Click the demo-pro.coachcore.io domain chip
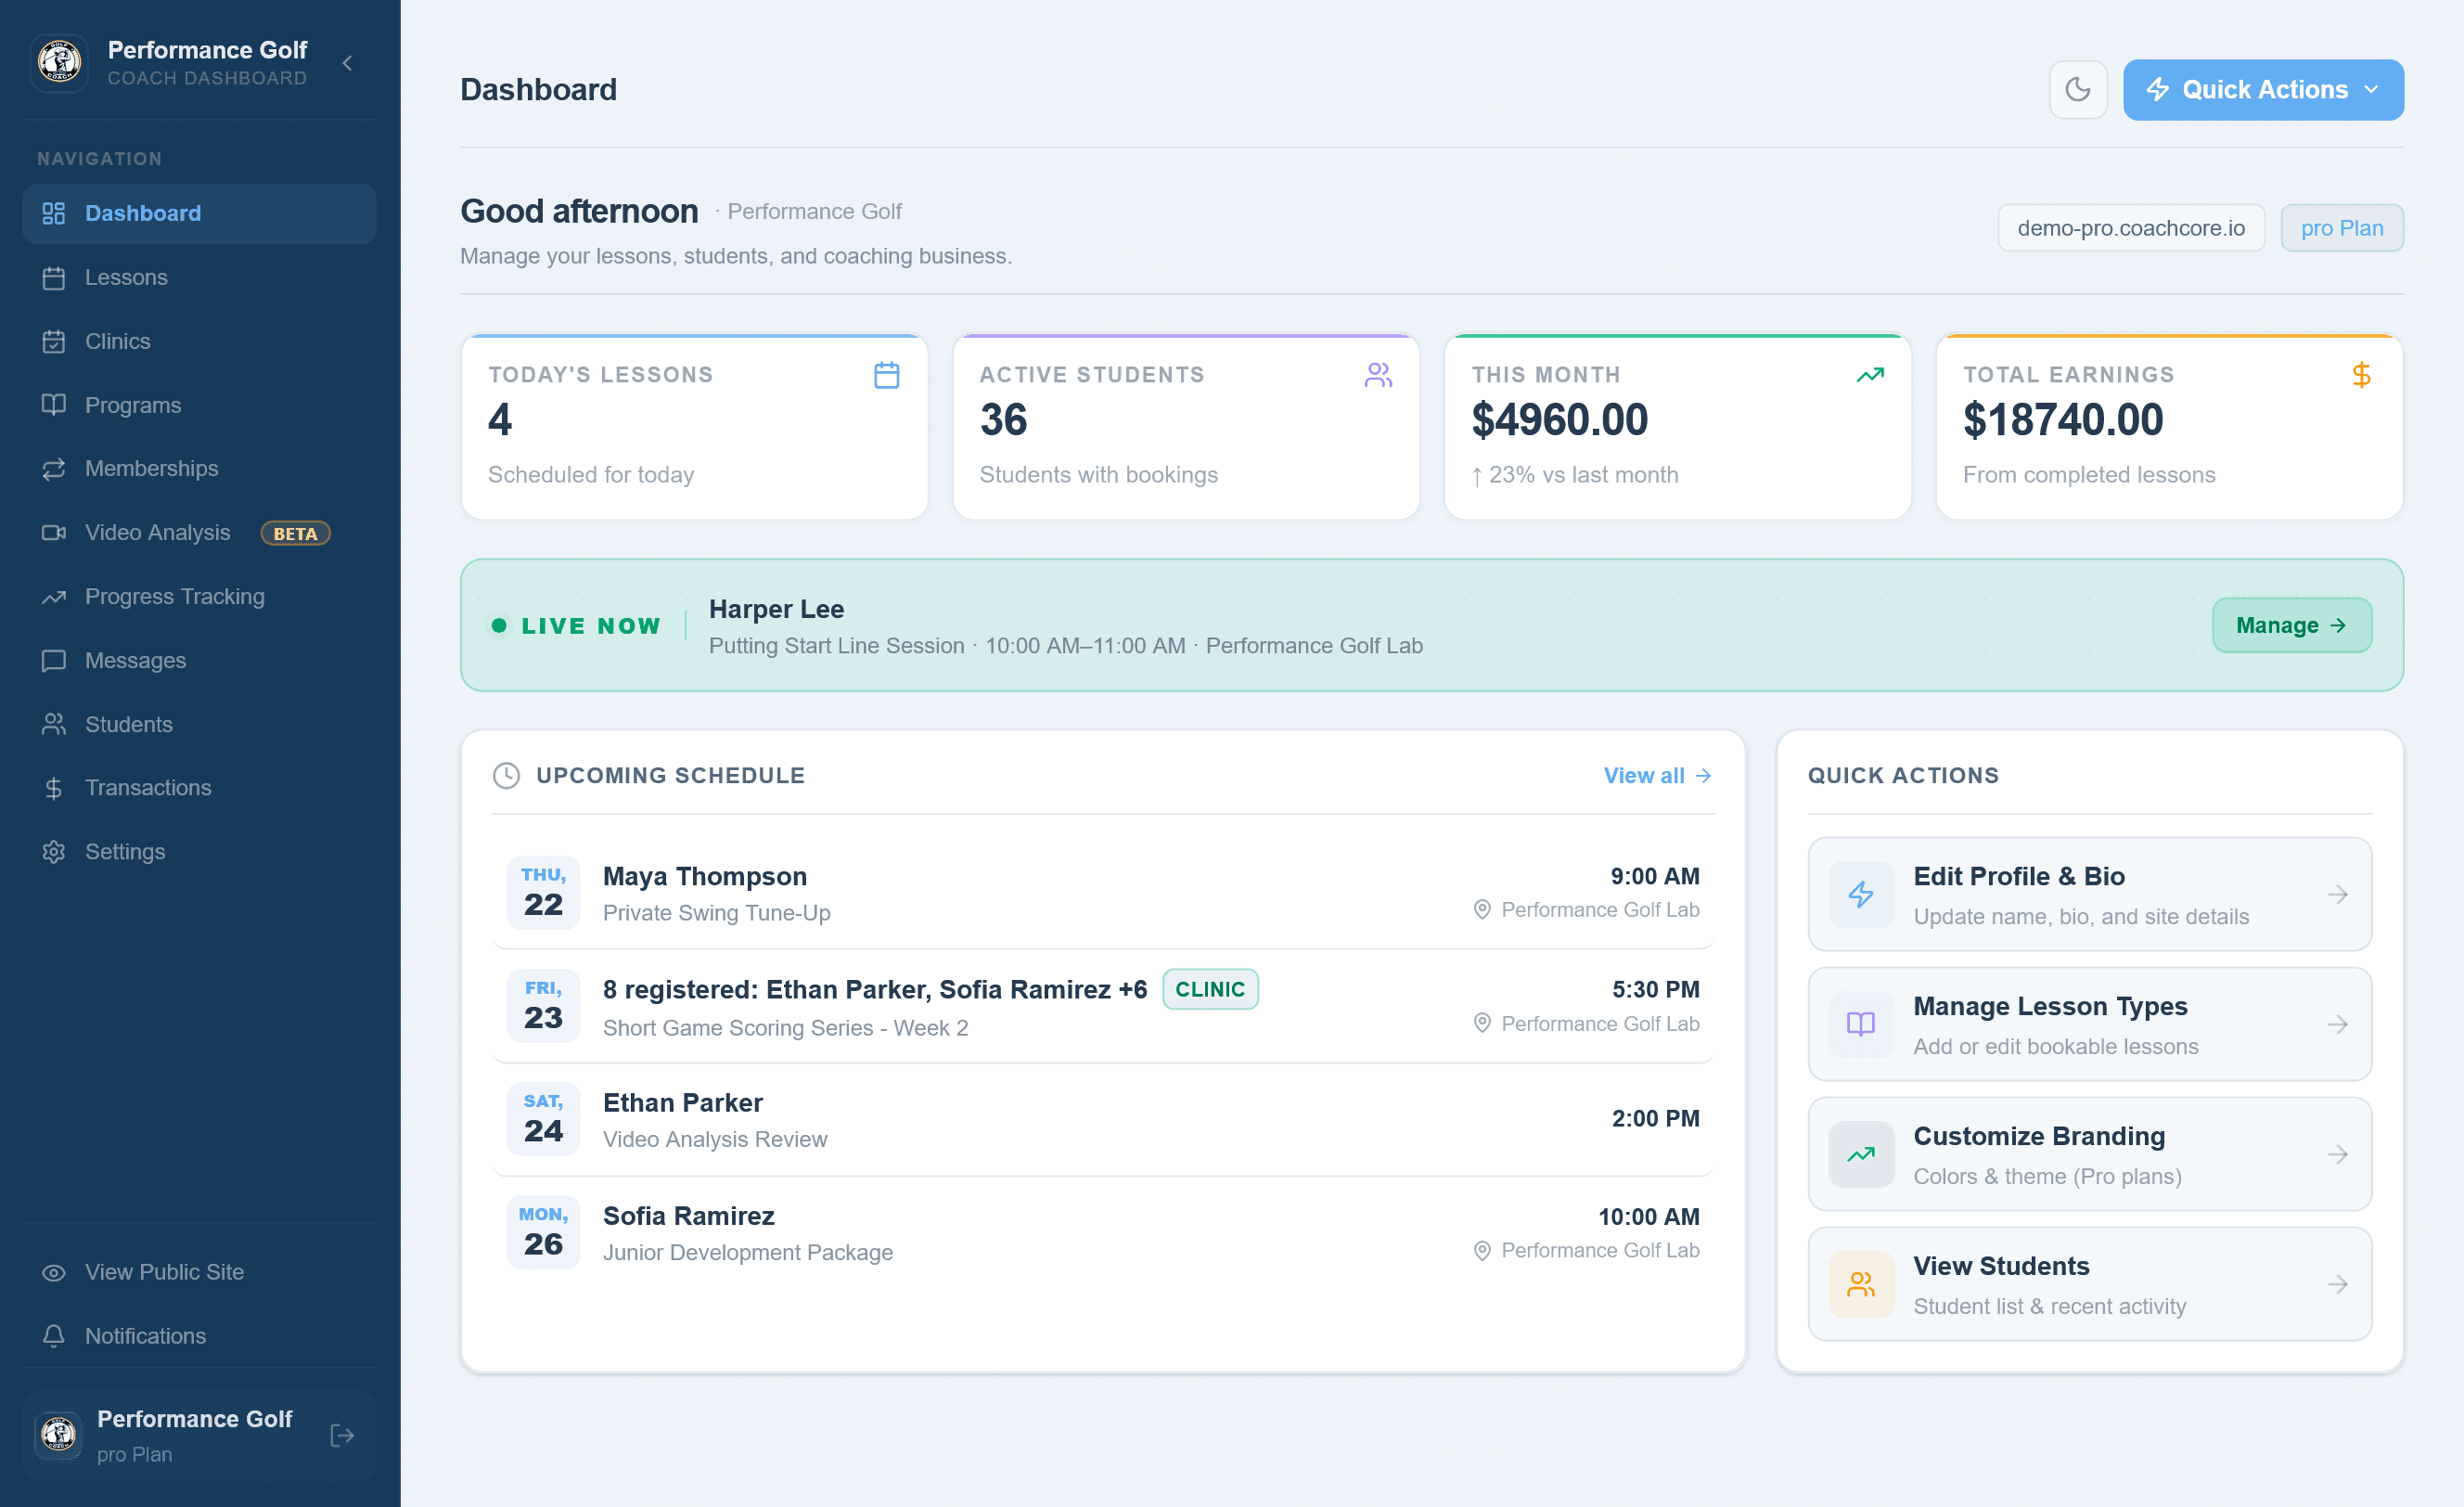 2131,228
